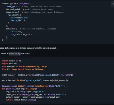The width and height of the screenshot is (114, 105).
Task: Click comment "# user-defined additional metadata"
Action: tap(38, 29)
